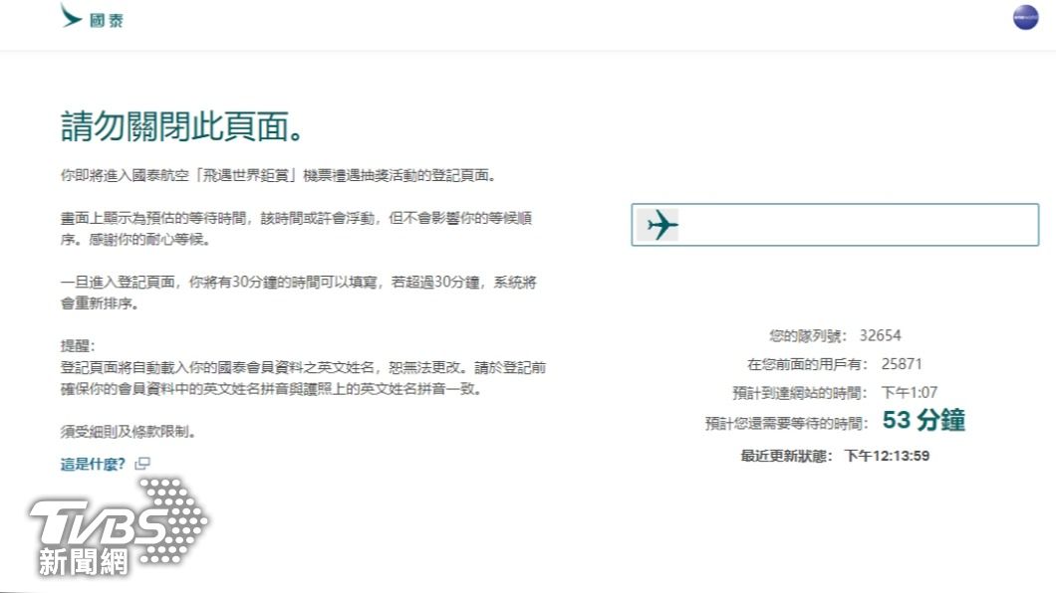Click the paragraph about the 30分鐘 time limit
Viewport: 1056px width, 593px height.
[298, 294]
